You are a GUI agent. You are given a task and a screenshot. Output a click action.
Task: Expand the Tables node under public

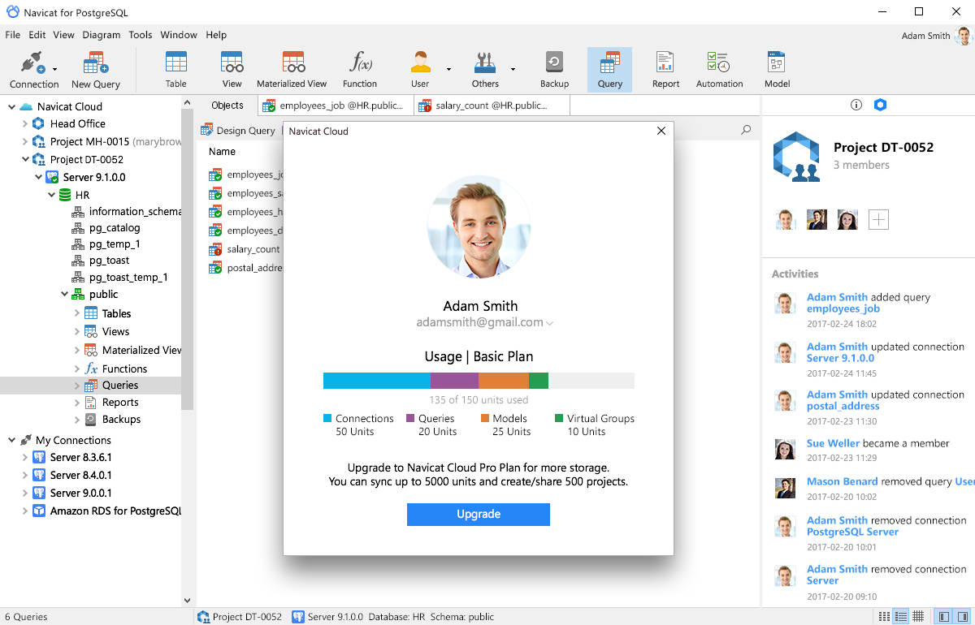77,313
